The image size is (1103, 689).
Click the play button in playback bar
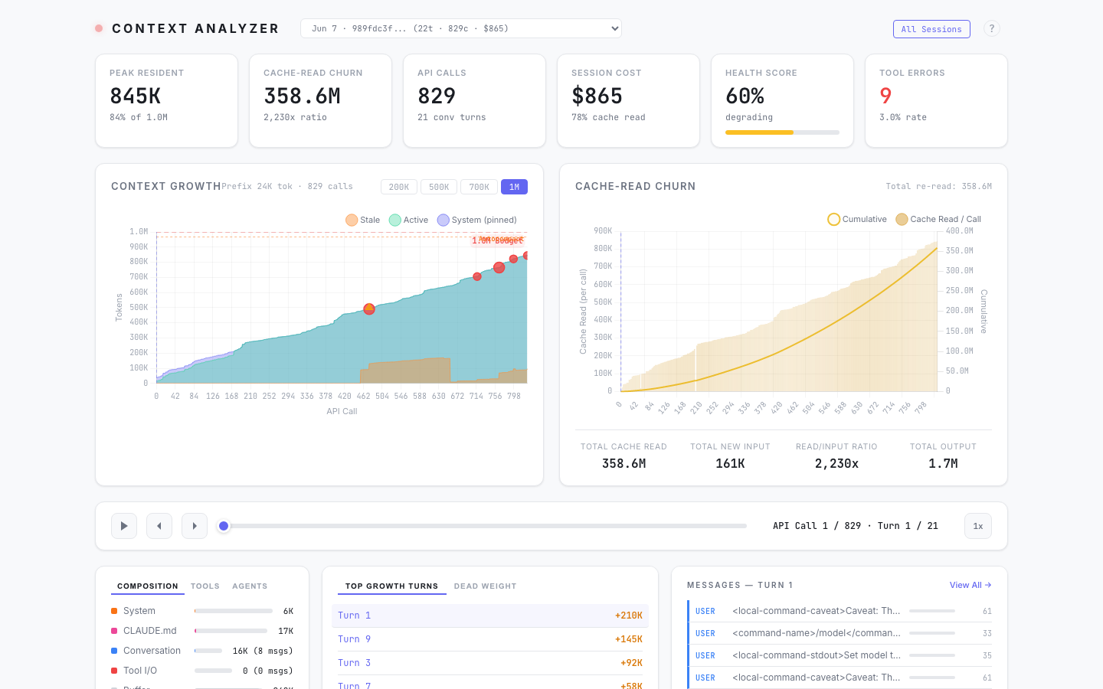tap(124, 526)
